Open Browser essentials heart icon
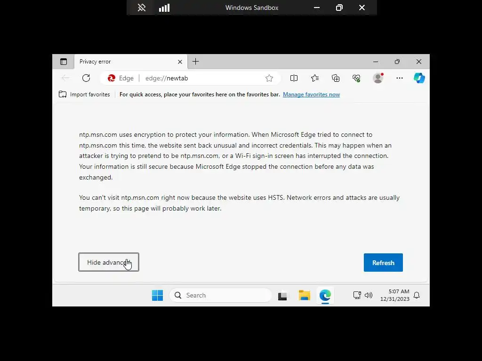Image resolution: width=482 pixels, height=361 pixels. (356, 78)
